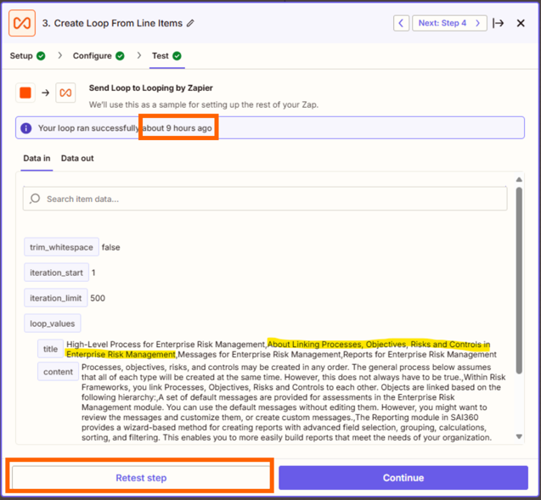
Task: Click chevron between Configure and Test
Action: click(139, 55)
